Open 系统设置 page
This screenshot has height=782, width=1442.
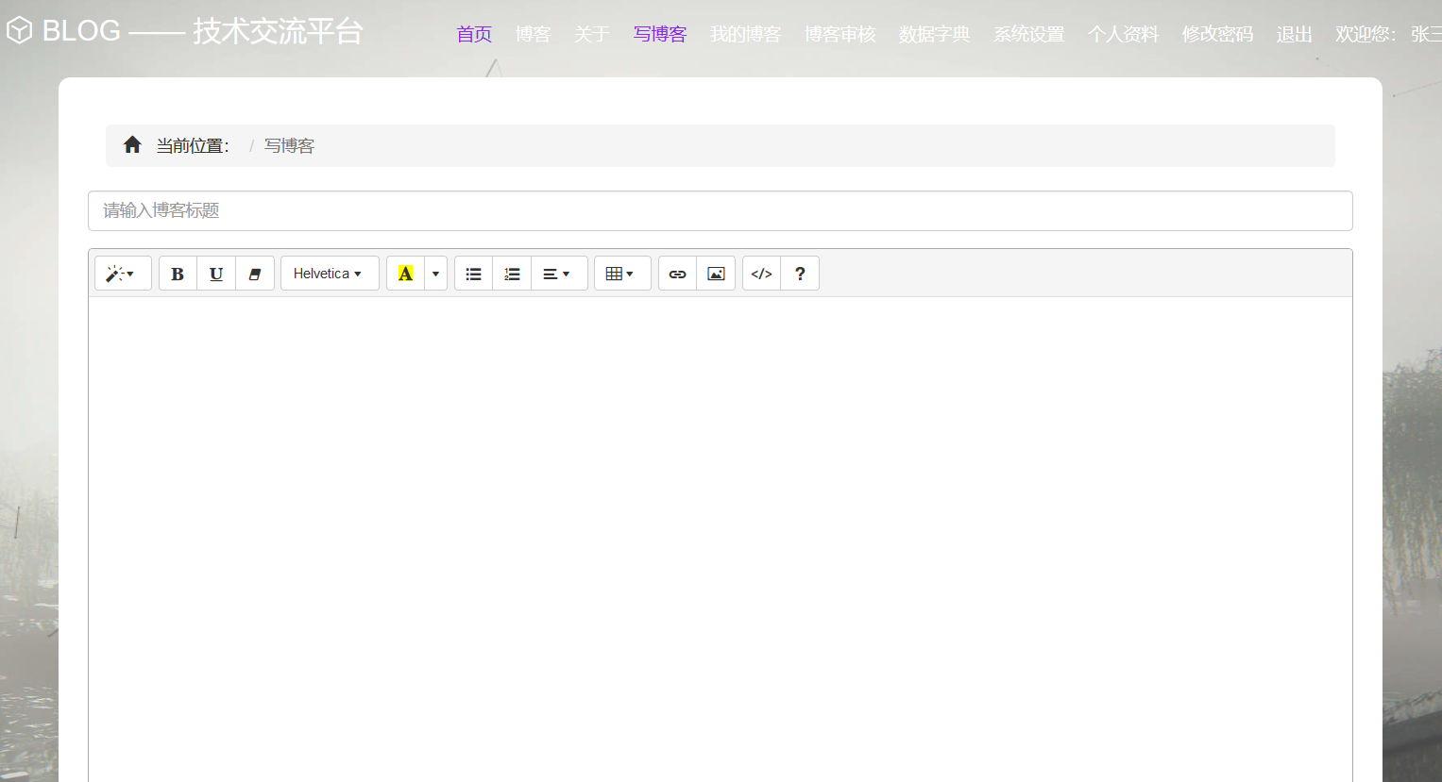[x=1028, y=34]
